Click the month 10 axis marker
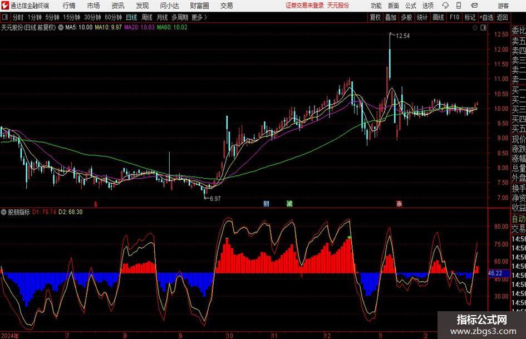526x339 pixels. [230, 336]
